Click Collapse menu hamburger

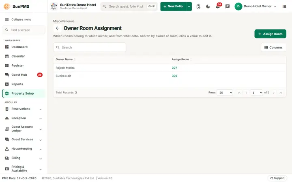coord(7,19)
